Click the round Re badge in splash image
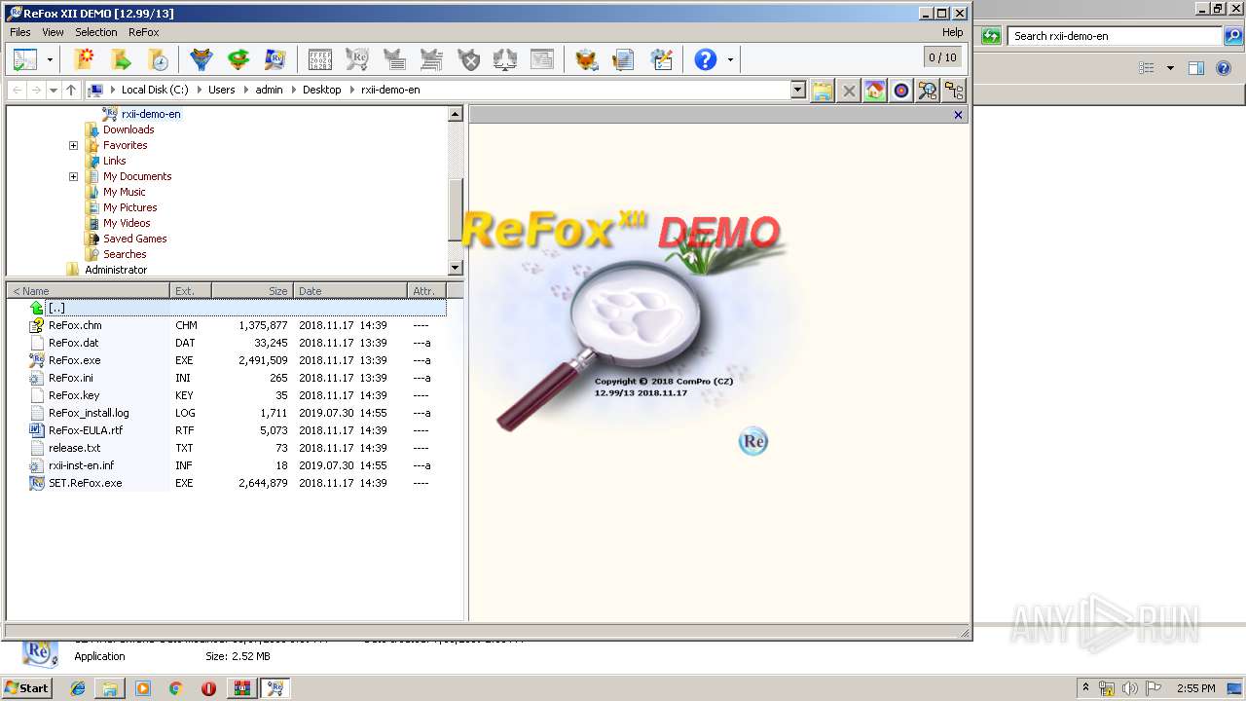1246x701 pixels. coord(753,441)
